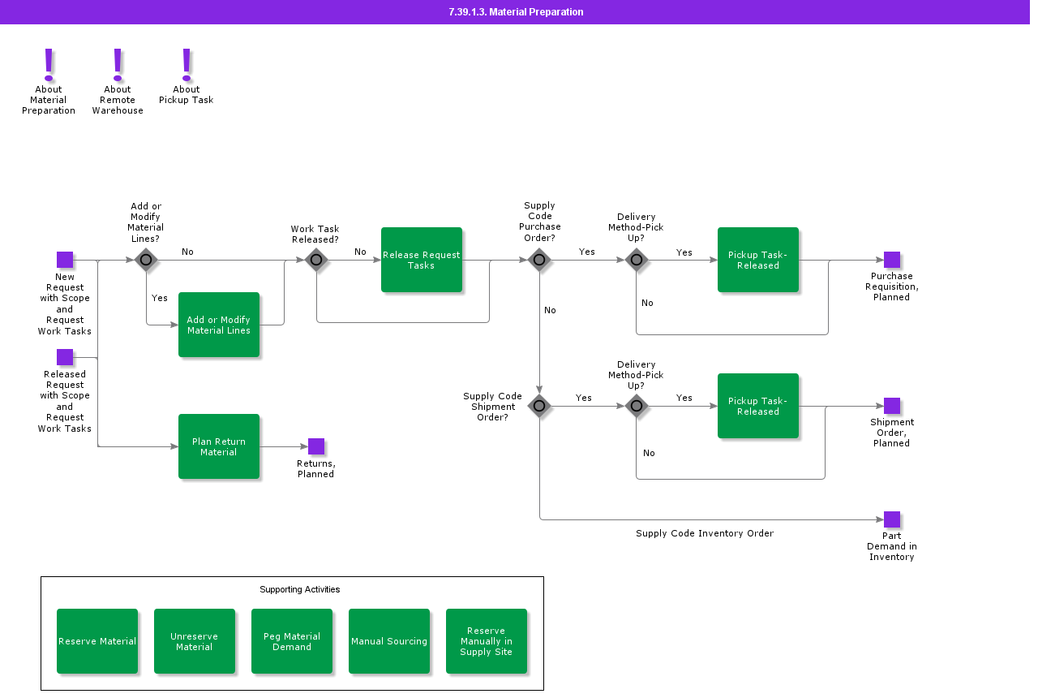Open the About Material Preparation note icon
1038x698 pixels.
pos(49,65)
